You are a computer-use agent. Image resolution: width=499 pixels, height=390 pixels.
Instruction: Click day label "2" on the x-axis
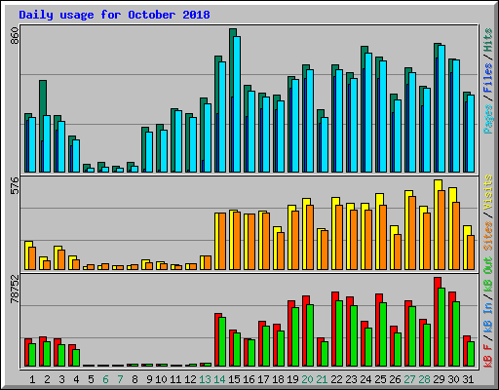click(x=47, y=379)
